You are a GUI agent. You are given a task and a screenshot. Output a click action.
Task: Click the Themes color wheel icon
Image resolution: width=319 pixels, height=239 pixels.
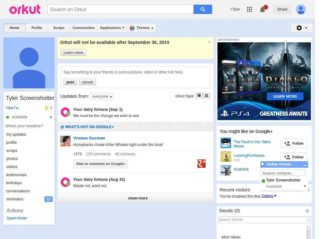coord(132,28)
